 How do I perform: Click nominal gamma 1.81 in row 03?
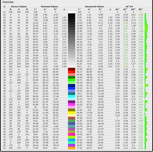tap(64, 18)
